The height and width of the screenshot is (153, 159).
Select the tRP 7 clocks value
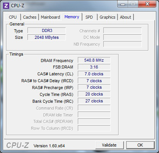(94, 88)
